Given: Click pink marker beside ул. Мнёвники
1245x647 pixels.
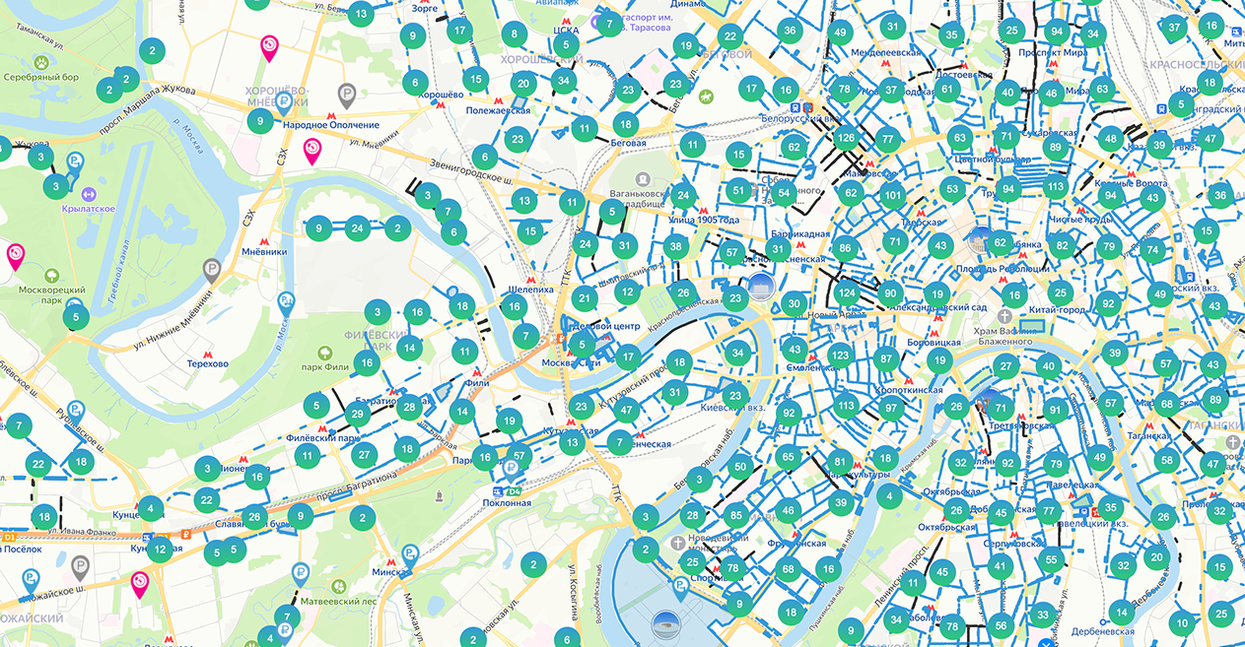Looking at the screenshot, I should coord(312,151).
